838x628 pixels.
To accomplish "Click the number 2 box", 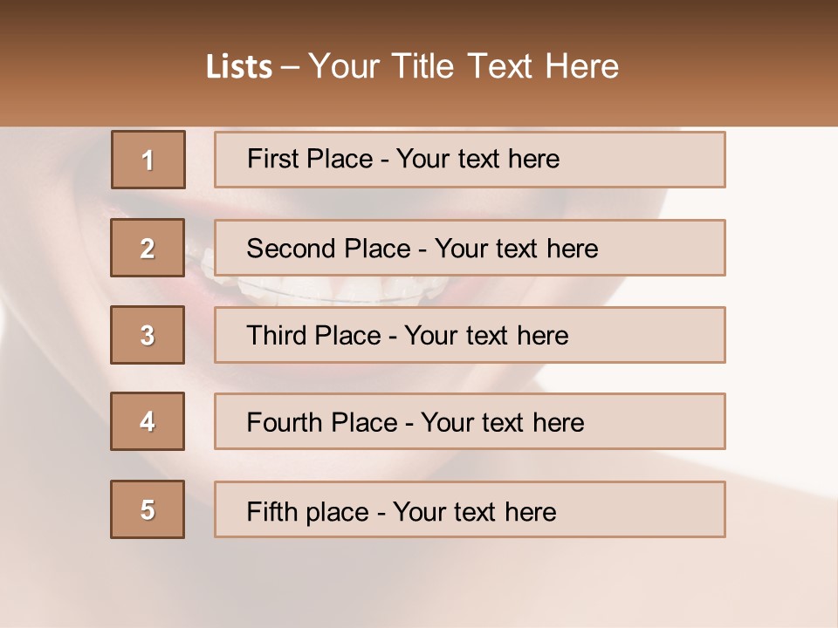I will point(148,249).
